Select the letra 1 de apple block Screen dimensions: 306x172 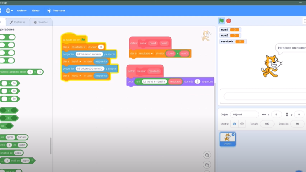(13, 145)
